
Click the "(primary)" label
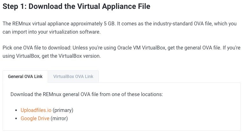[x=63, y=110]
